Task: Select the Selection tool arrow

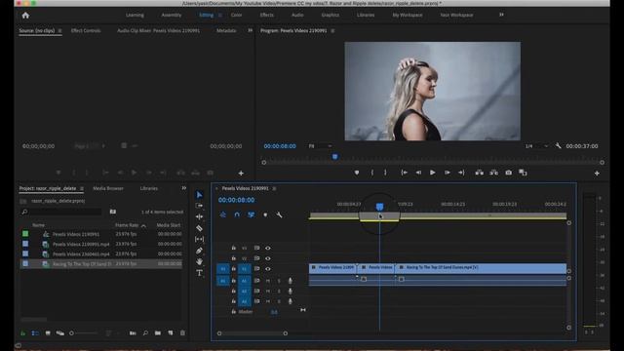Action: (x=199, y=195)
